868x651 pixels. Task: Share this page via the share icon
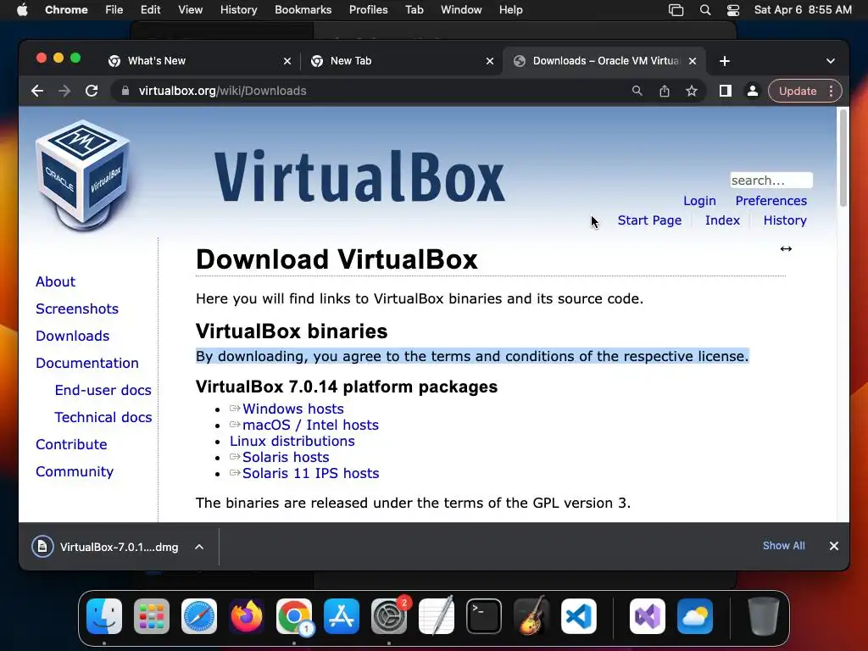click(665, 91)
